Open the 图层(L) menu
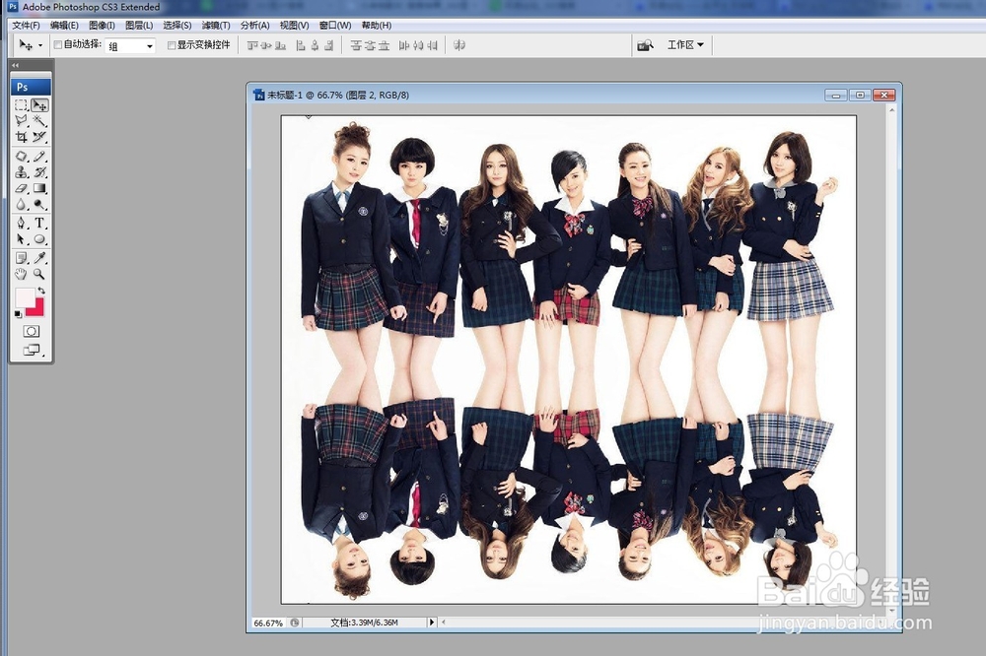The width and height of the screenshot is (986, 656). [x=139, y=26]
